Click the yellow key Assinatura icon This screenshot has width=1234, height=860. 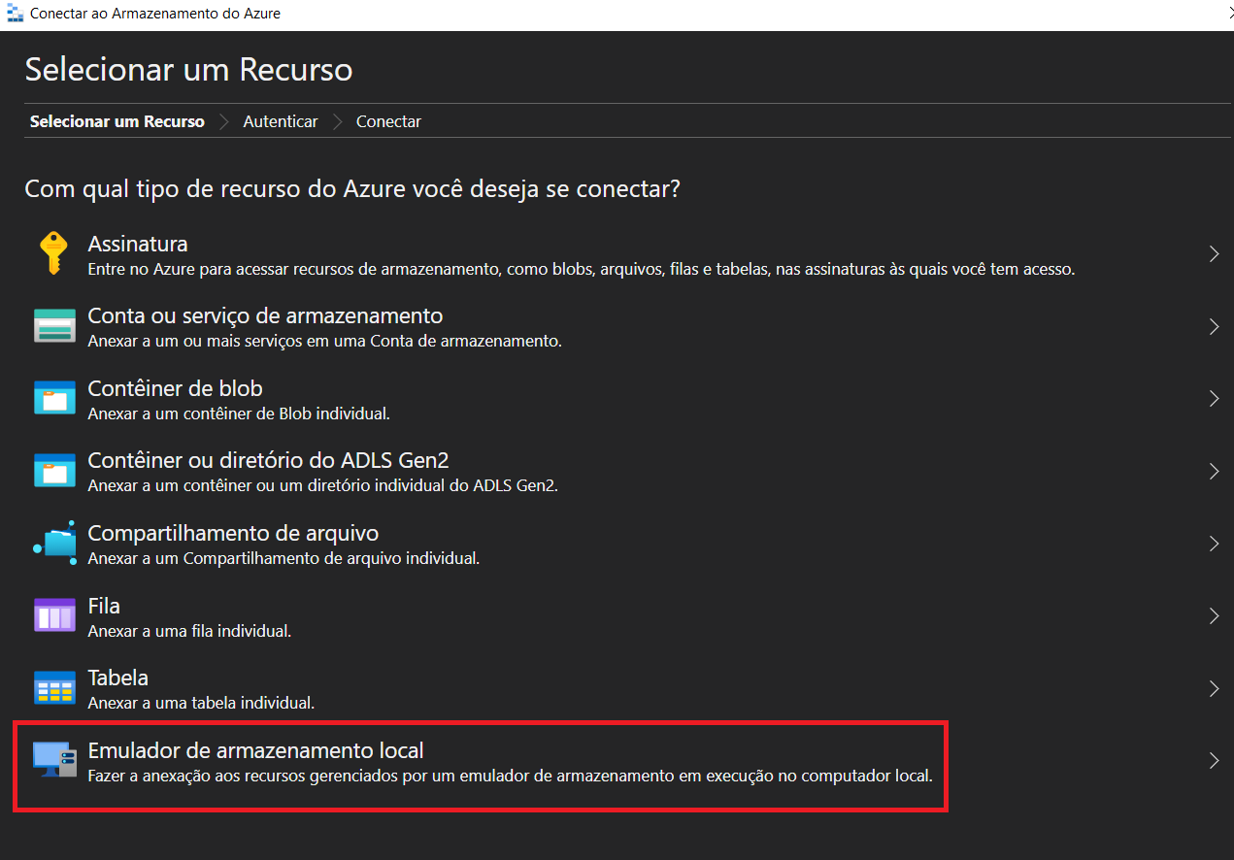coord(53,254)
